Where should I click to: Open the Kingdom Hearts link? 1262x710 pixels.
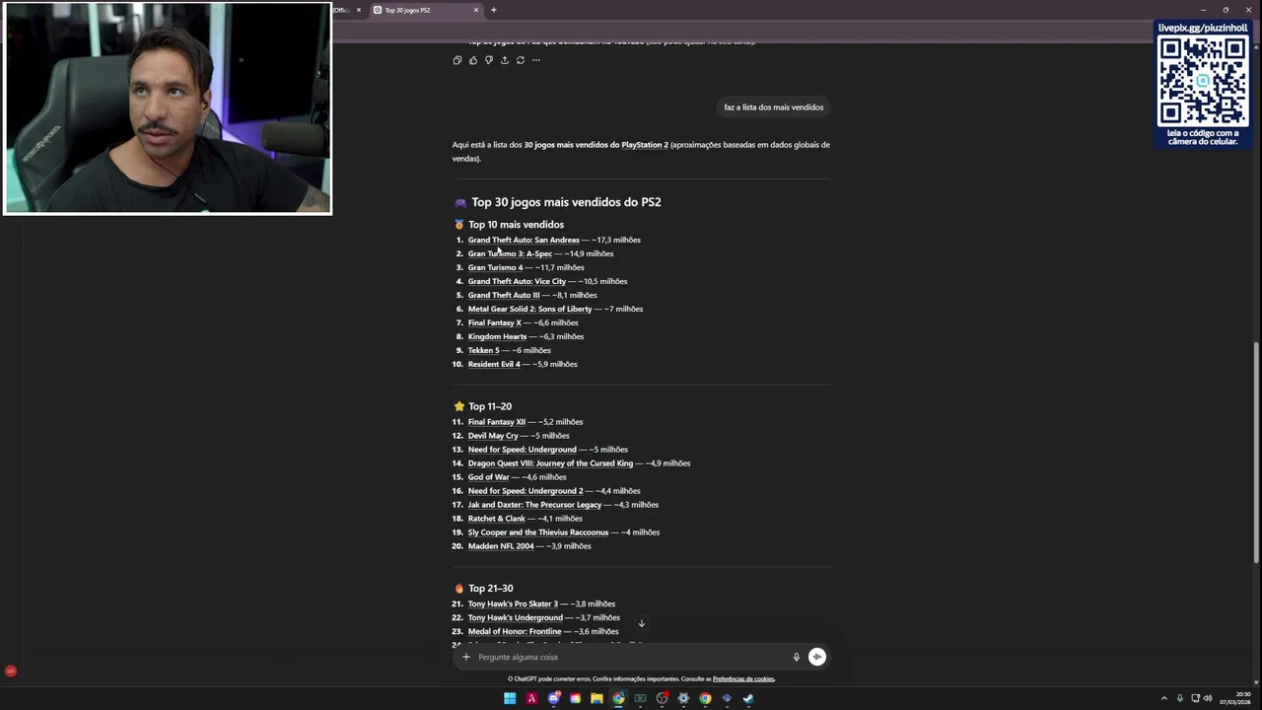point(497,336)
